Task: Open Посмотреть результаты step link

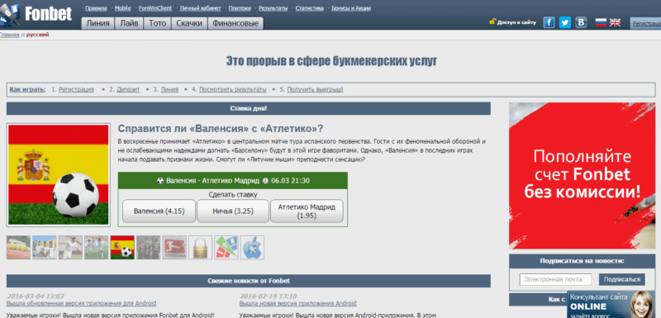Action: coord(233,89)
